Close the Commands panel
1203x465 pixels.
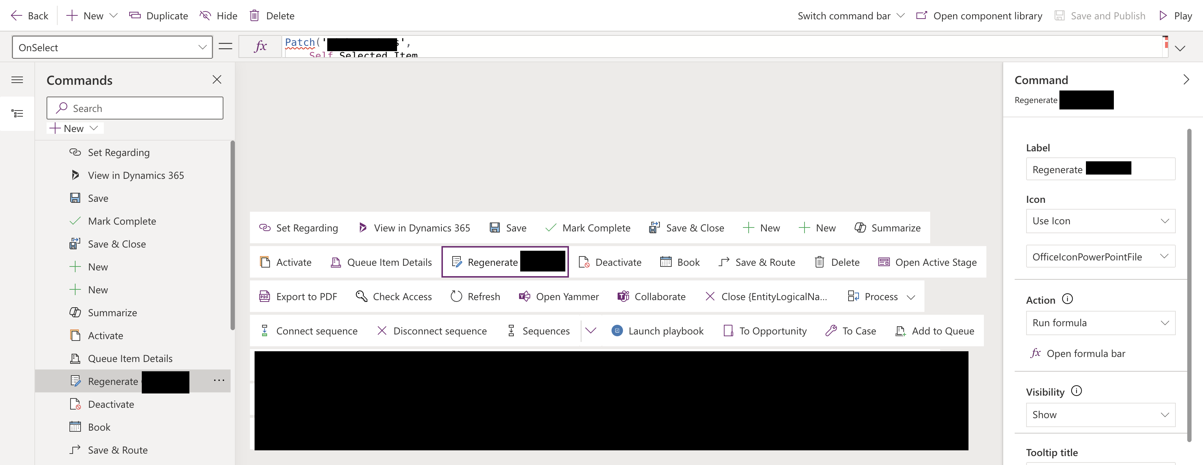[217, 80]
